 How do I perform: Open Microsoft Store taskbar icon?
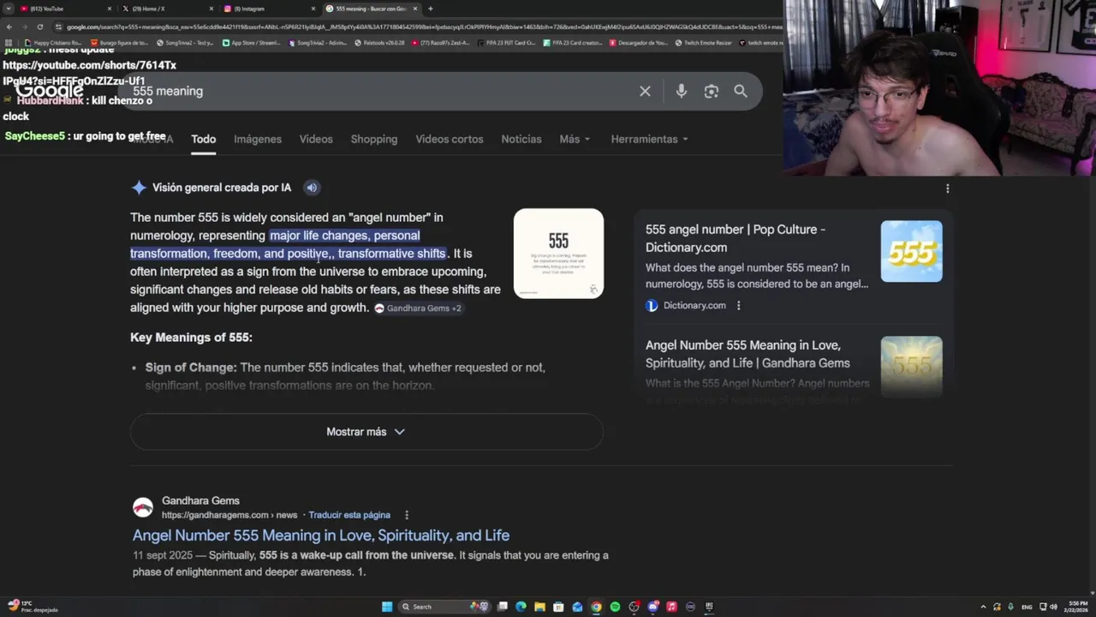558,607
